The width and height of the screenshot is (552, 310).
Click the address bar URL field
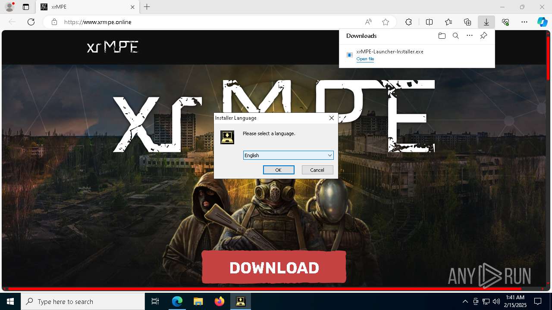click(207, 22)
